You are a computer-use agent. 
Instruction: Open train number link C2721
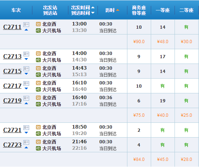pos(12,130)
